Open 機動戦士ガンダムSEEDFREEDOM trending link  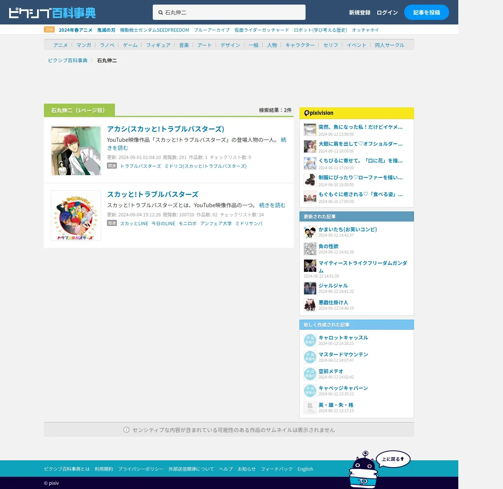154,30
